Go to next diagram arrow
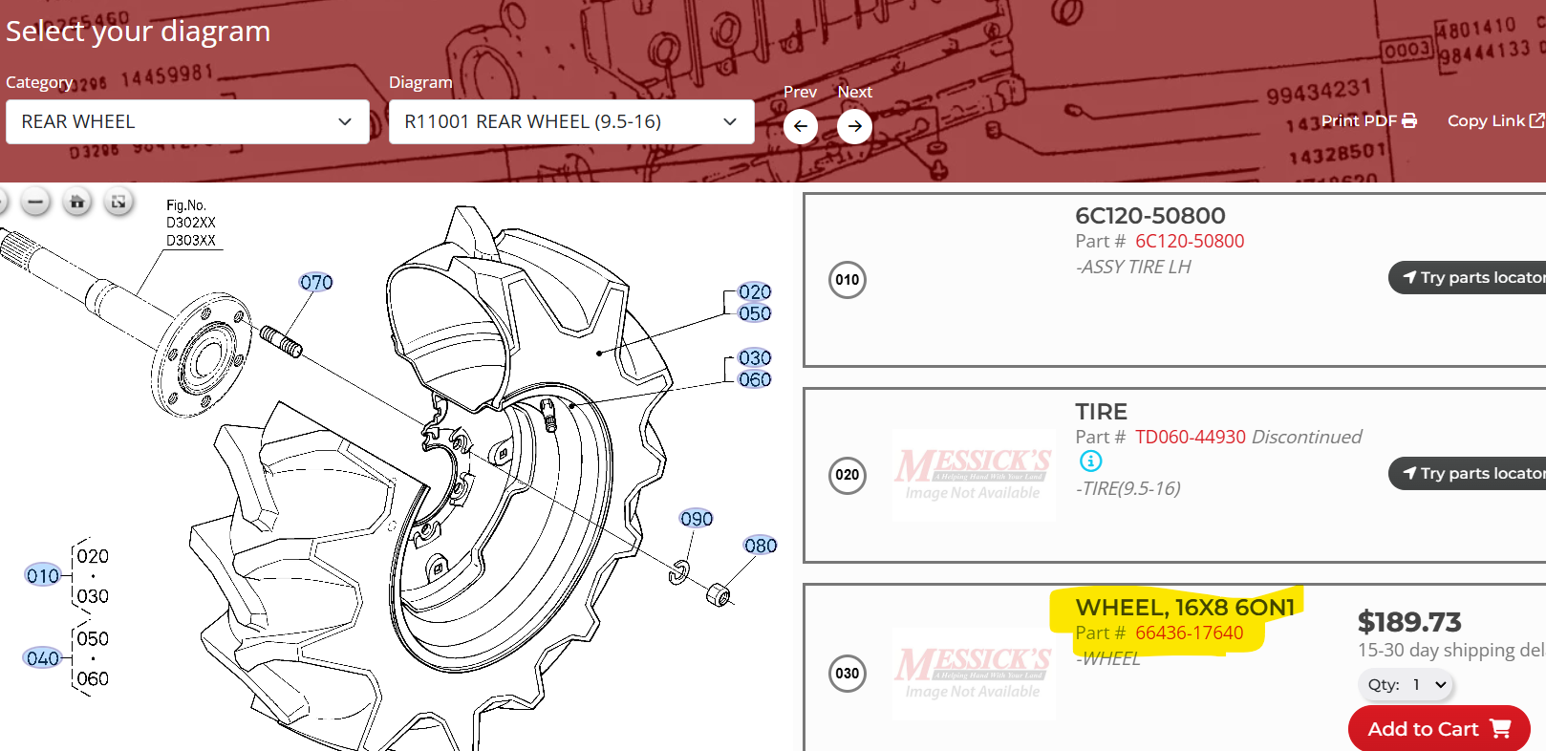 (x=854, y=126)
